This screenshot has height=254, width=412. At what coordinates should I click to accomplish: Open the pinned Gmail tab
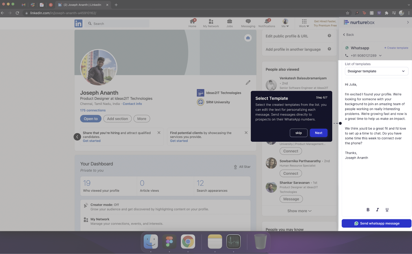(23, 5)
